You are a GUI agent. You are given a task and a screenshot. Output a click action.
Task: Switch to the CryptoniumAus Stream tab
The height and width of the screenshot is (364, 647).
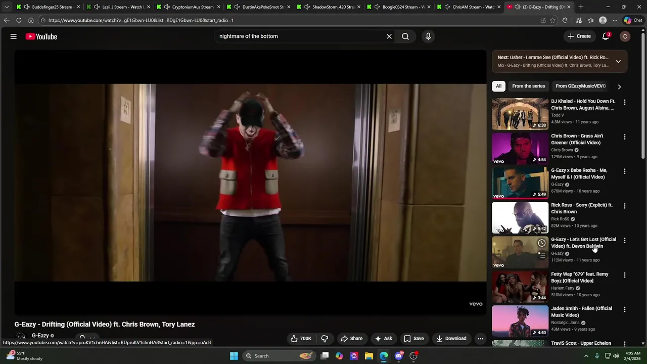189,7
